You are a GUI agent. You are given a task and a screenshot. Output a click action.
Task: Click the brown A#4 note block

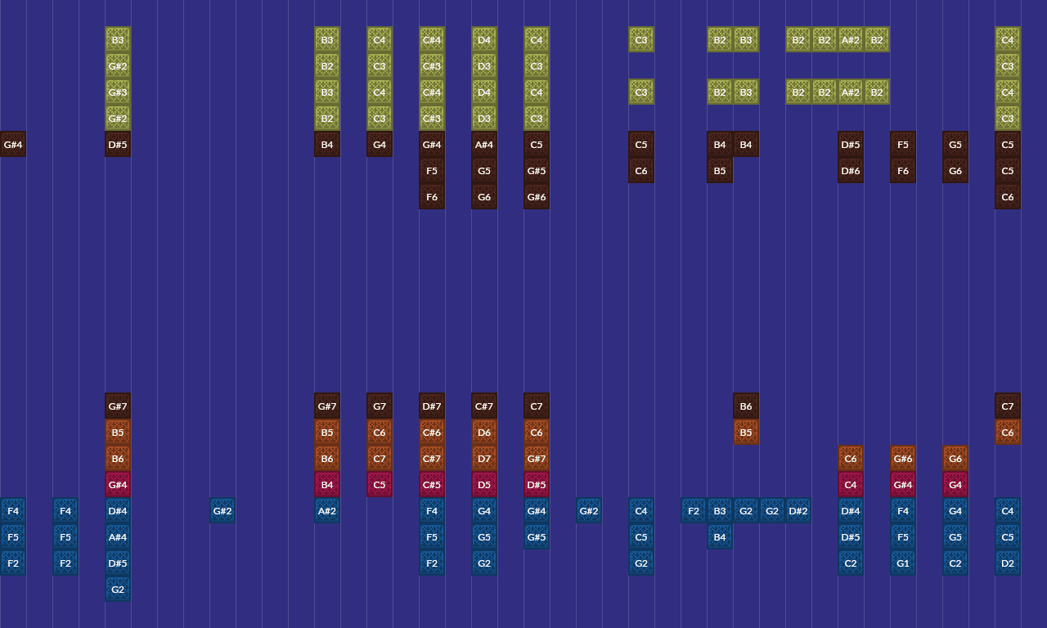[x=484, y=145]
